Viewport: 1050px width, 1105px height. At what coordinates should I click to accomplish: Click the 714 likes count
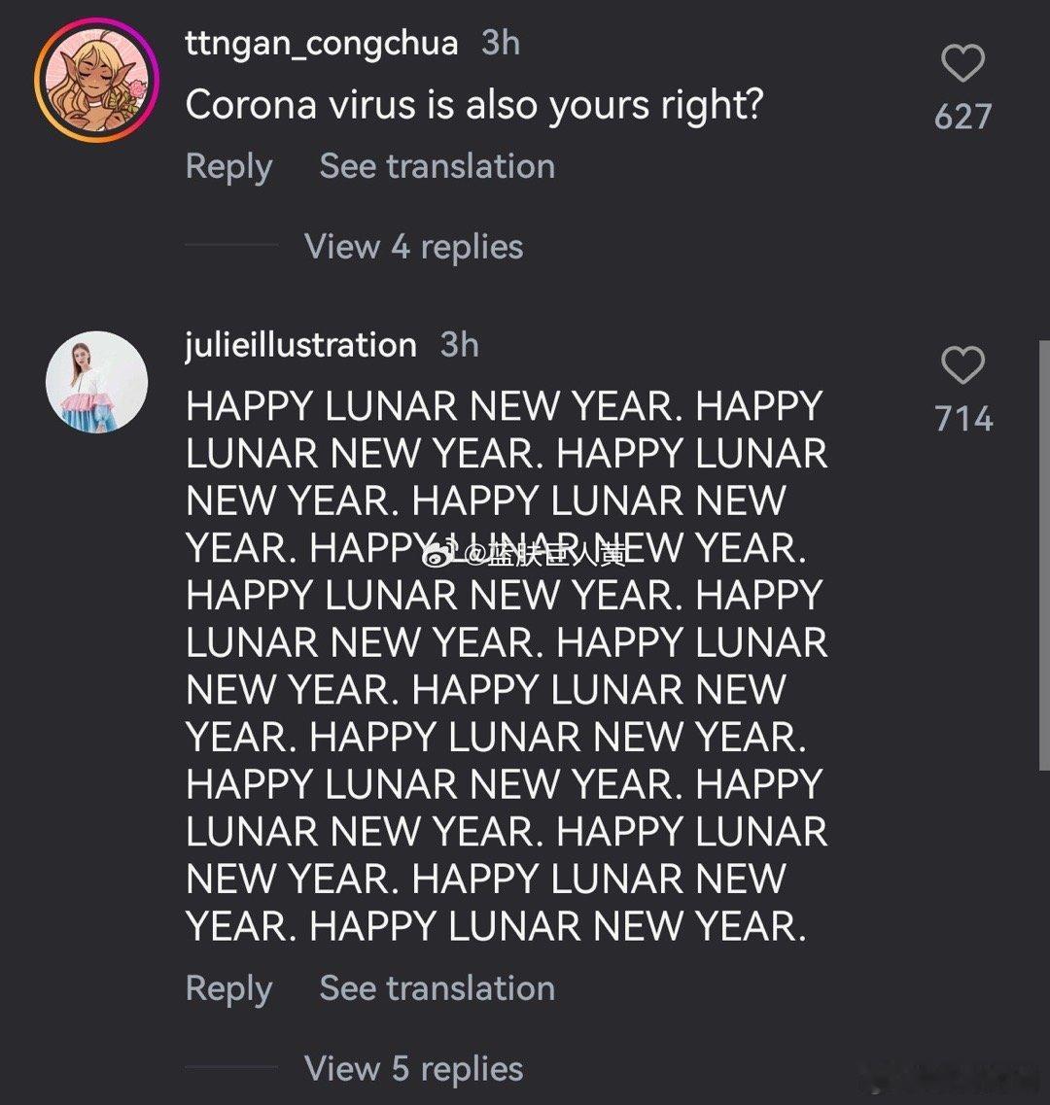[x=962, y=419]
